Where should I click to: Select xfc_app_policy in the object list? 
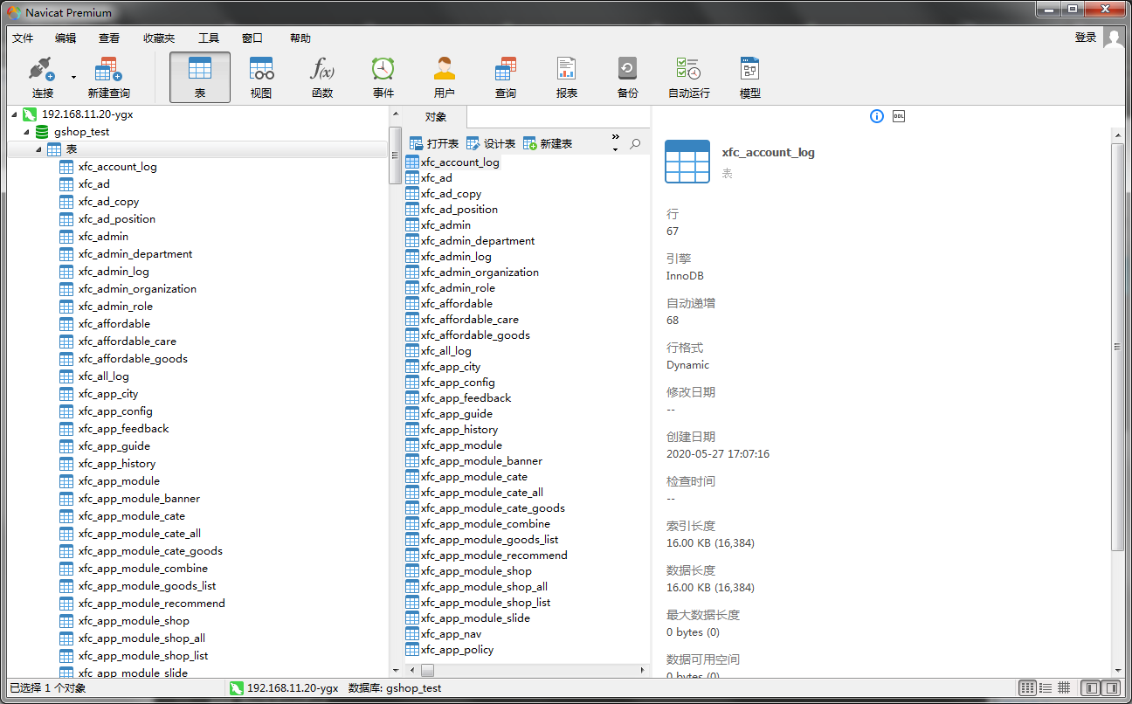(457, 650)
